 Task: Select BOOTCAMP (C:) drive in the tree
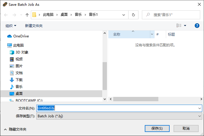[26, 100]
